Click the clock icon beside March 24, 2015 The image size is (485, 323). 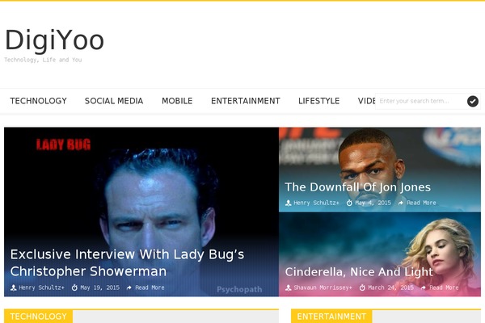[x=362, y=287]
